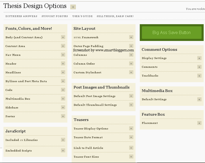Expand the Trackbacks options
The image size is (205, 163).
(x=199, y=76)
